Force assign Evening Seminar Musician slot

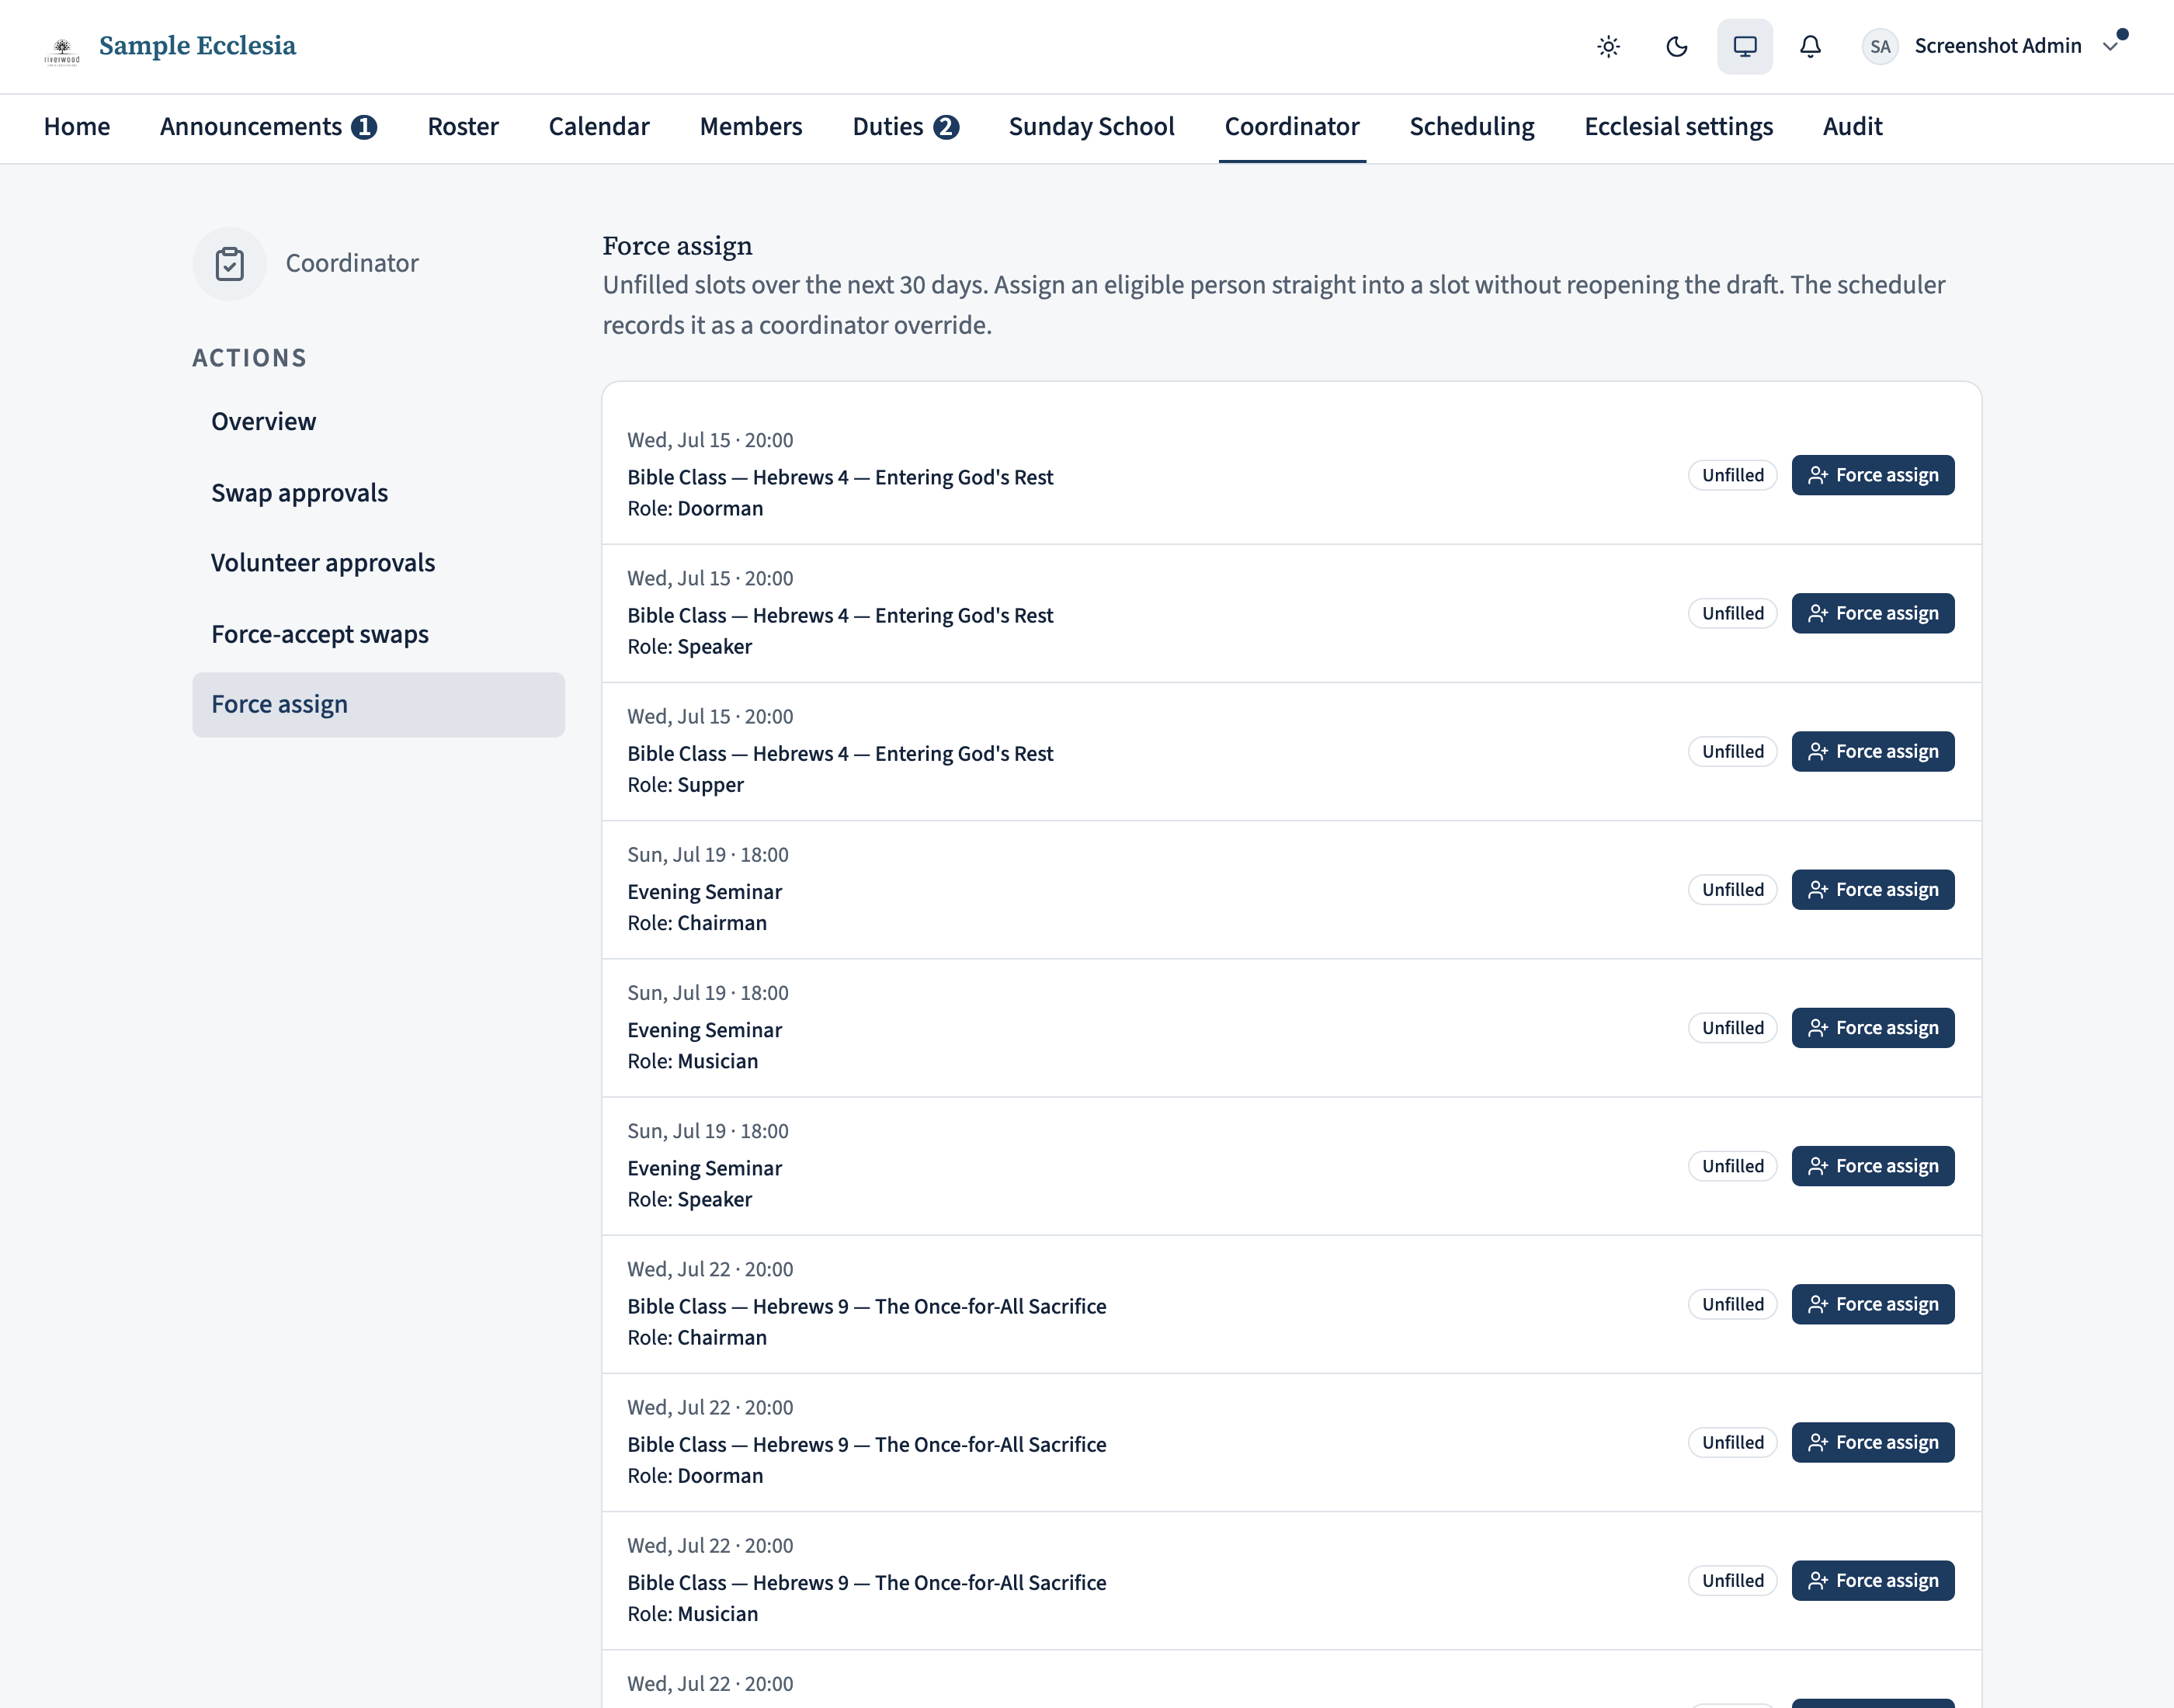click(x=1873, y=1028)
